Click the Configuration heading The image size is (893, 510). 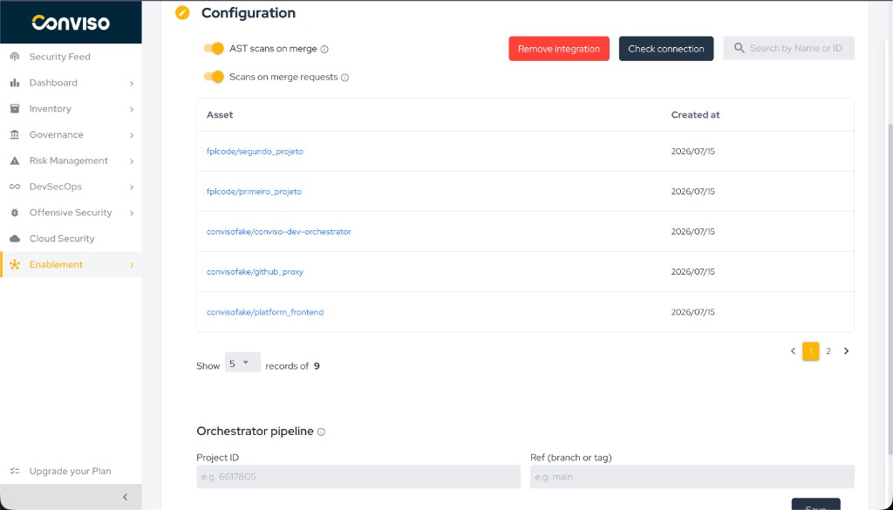(x=249, y=12)
